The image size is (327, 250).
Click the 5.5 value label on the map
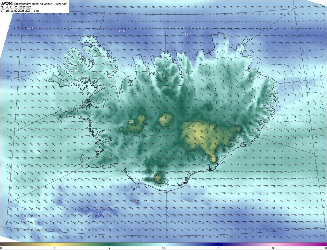click(x=111, y=157)
